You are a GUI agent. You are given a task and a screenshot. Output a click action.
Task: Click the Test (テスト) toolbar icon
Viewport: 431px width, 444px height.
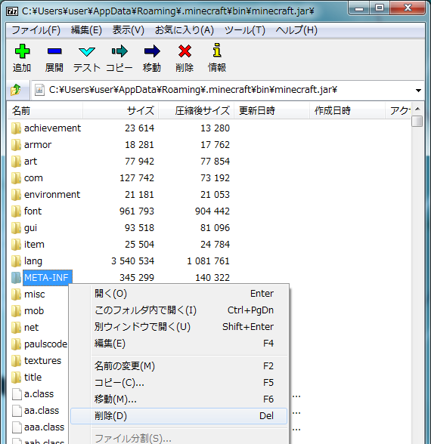(87, 52)
